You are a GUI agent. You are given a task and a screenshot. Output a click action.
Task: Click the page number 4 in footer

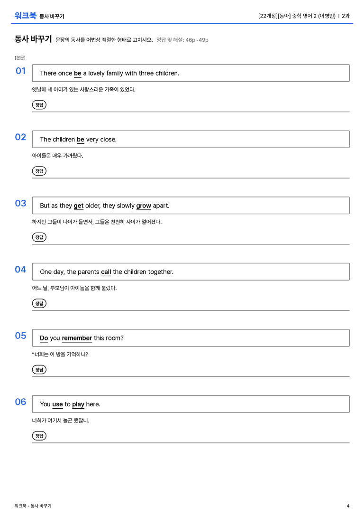(348, 506)
